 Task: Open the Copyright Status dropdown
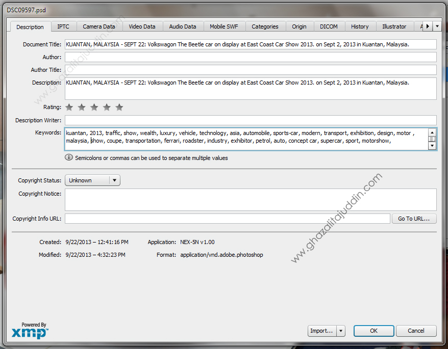click(x=92, y=180)
